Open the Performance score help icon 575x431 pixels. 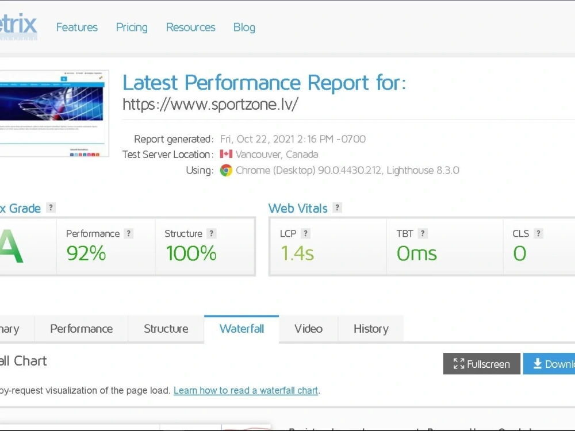(x=128, y=233)
